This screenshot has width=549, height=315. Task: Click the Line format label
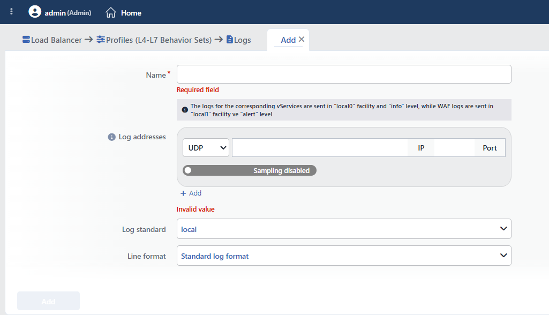tap(146, 256)
